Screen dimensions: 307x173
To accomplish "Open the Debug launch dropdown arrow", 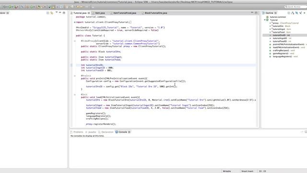I will (x=7, y=7).
